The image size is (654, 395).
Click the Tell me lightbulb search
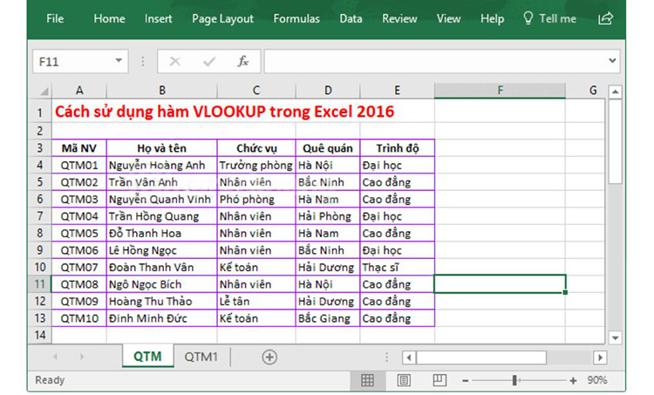click(x=549, y=19)
